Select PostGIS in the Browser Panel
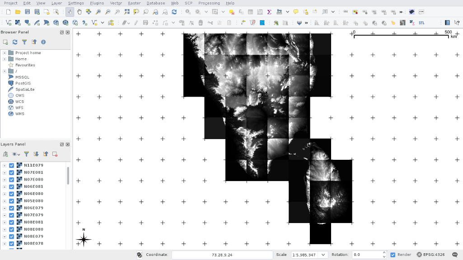463x260 pixels. click(23, 83)
